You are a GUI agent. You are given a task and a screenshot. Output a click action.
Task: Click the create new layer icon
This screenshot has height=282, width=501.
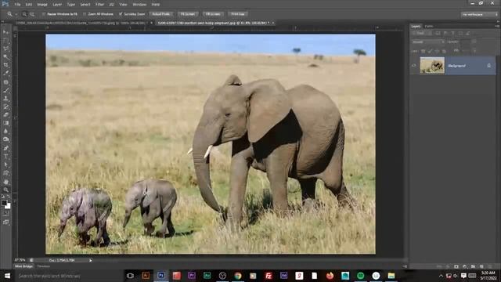pos(481,266)
